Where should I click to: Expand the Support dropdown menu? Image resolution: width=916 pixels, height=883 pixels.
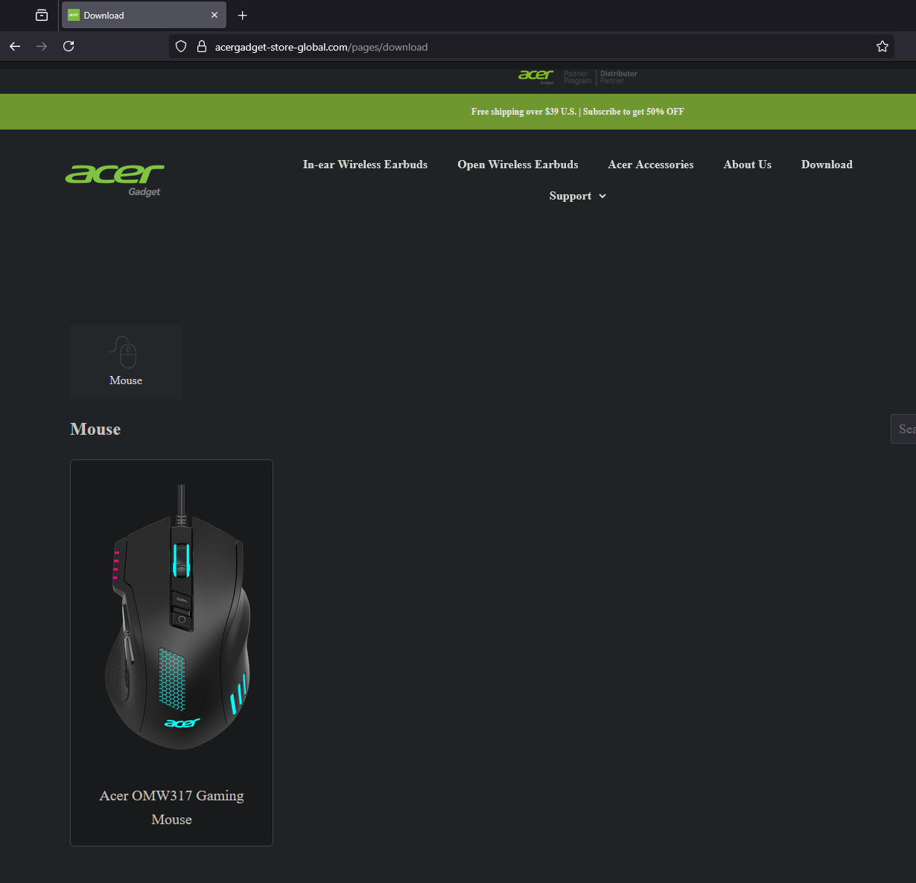pyautogui.click(x=578, y=196)
